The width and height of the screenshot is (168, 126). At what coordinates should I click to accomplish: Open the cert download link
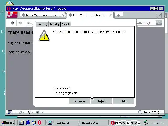[20, 52]
